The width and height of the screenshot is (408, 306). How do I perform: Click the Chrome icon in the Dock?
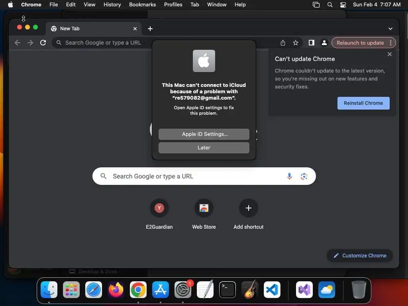pos(138,290)
